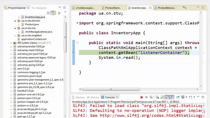Click the Remove Launch gray X icon
This screenshot has width=210, height=118.
pyautogui.click(x=146, y=97)
